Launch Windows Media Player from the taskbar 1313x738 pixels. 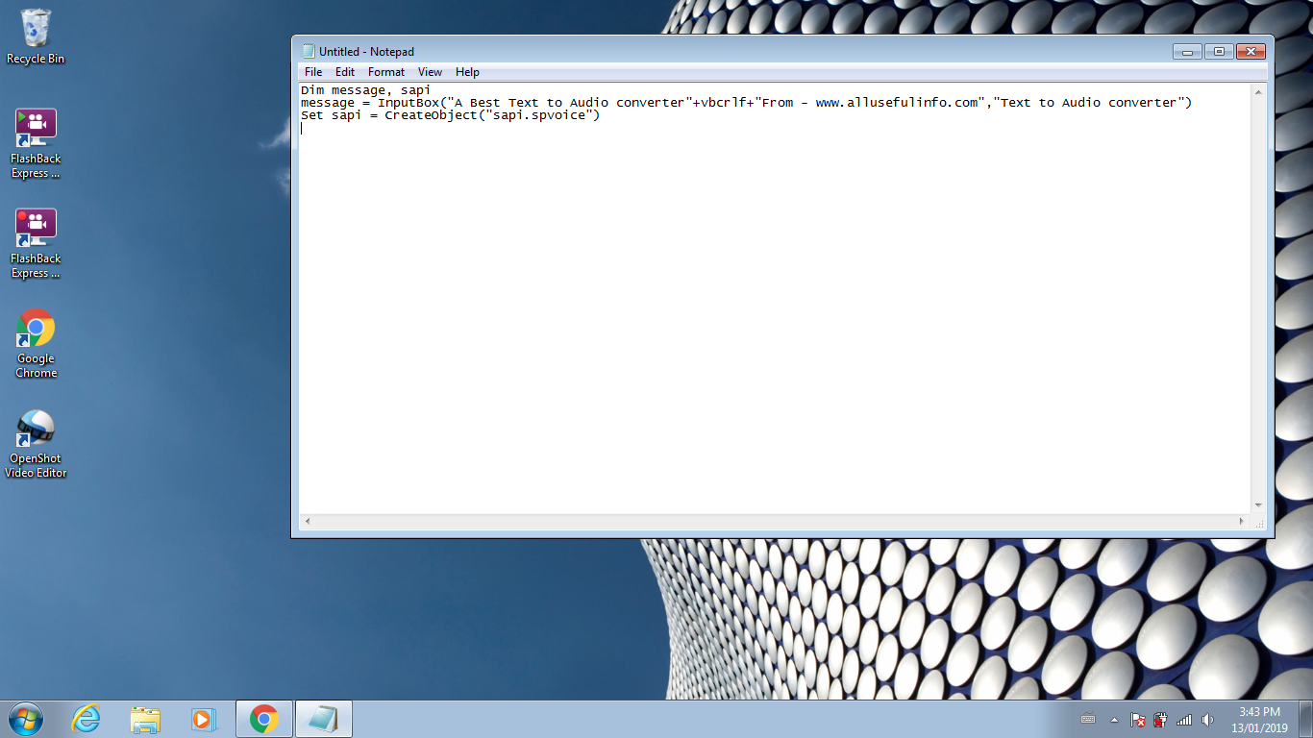tap(204, 718)
